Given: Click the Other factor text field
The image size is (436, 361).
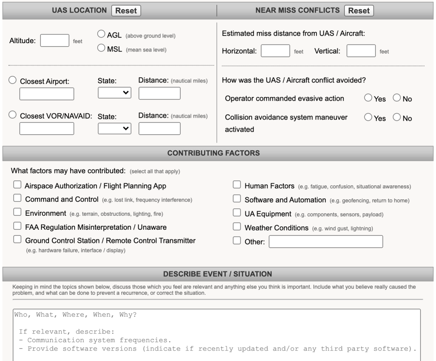Looking at the screenshot, I should pyautogui.click(x=326, y=242).
